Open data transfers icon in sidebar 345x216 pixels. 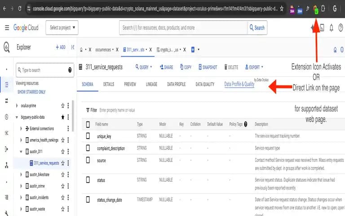coord(7,101)
